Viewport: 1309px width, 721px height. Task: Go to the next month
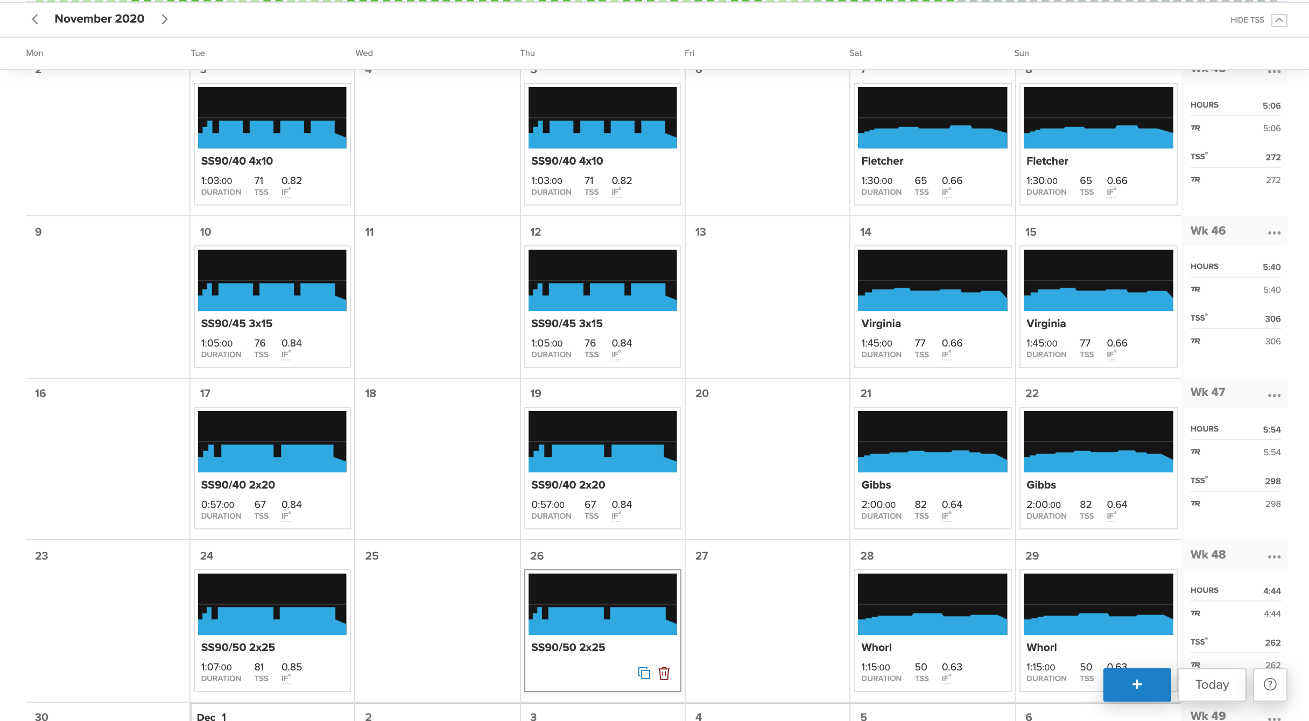coord(165,19)
